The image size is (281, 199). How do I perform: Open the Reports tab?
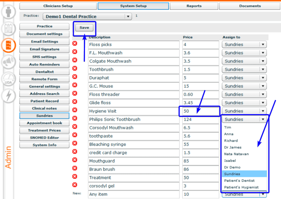pos(194,6)
